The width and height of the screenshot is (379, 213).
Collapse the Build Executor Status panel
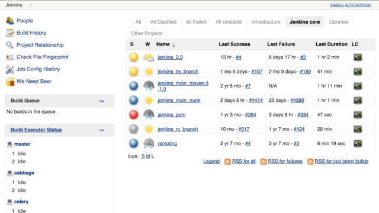[102, 130]
